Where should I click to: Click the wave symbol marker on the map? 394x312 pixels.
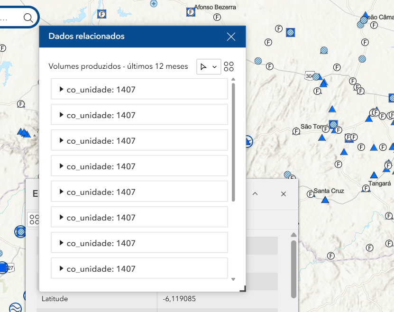pos(15,307)
